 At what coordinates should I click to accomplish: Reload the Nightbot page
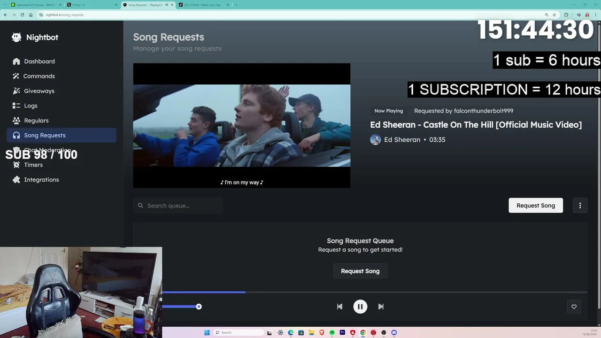click(22, 15)
